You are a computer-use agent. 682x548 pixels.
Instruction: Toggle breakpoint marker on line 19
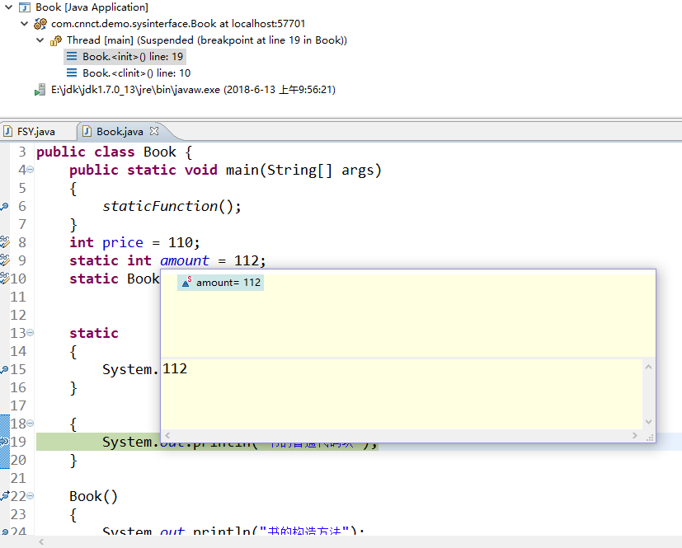pyautogui.click(x=4, y=442)
